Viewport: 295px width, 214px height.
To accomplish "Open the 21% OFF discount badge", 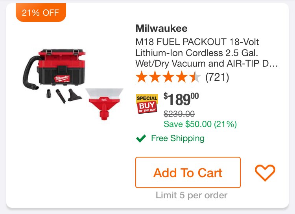I will [41, 13].
